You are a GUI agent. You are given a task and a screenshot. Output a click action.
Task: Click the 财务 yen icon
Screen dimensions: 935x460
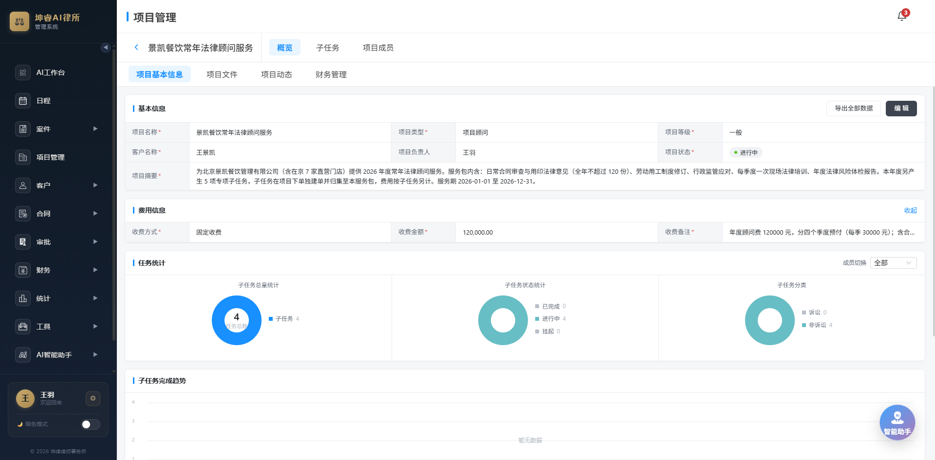pyautogui.click(x=23, y=270)
